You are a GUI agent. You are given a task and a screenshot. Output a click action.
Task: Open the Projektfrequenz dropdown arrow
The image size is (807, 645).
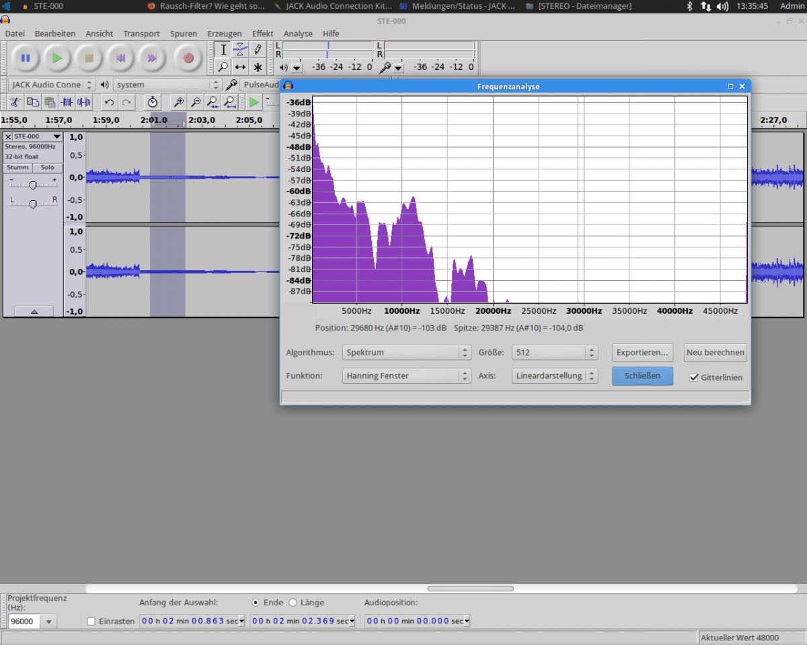(48, 621)
